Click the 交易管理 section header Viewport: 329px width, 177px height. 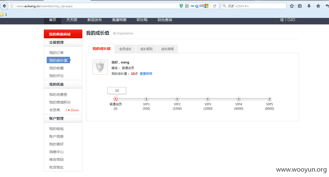click(x=63, y=42)
